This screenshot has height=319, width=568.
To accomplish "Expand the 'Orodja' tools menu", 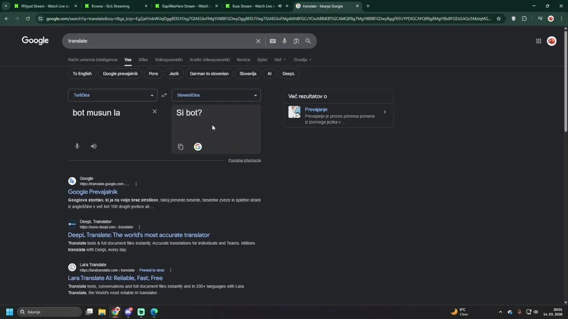I will [303, 60].
